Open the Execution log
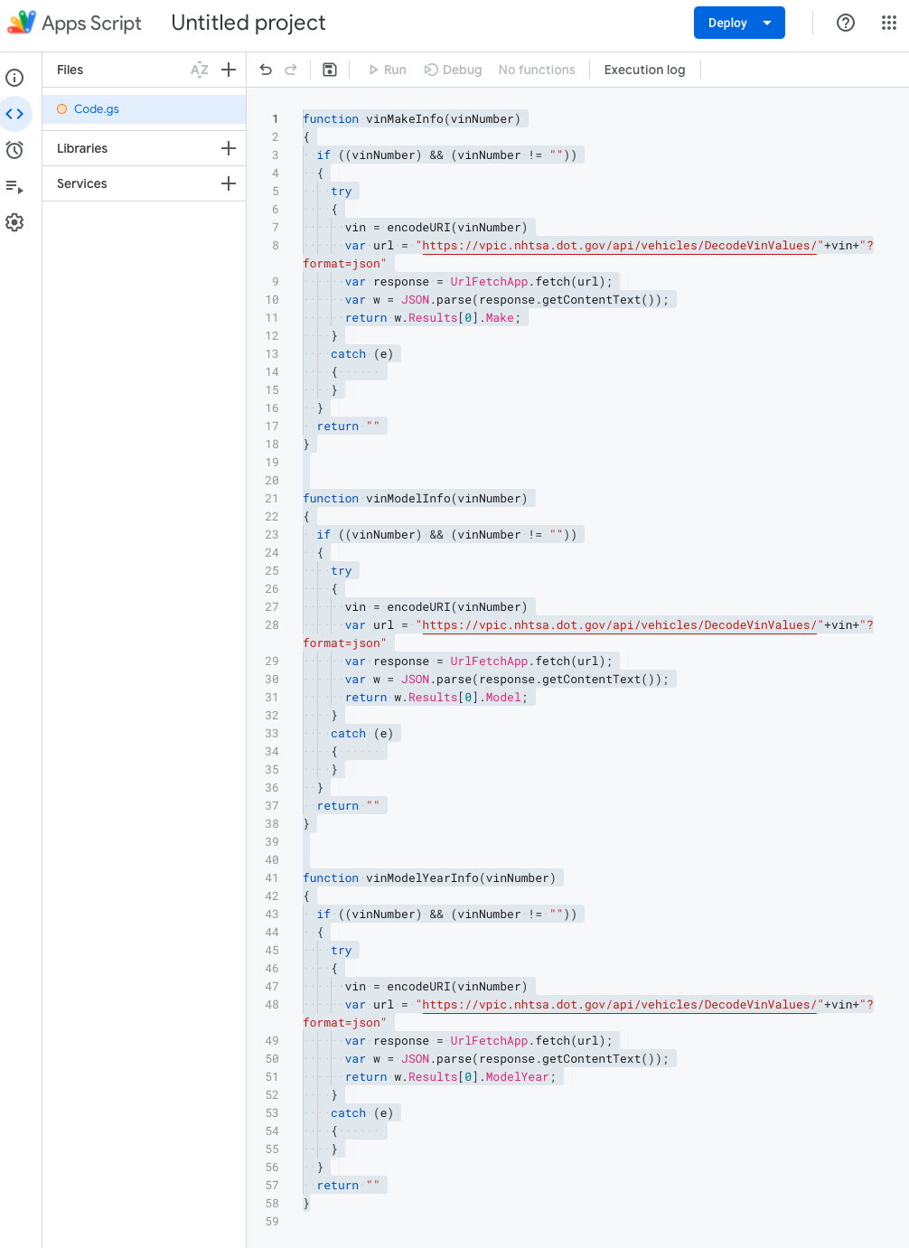909x1248 pixels. (x=644, y=70)
